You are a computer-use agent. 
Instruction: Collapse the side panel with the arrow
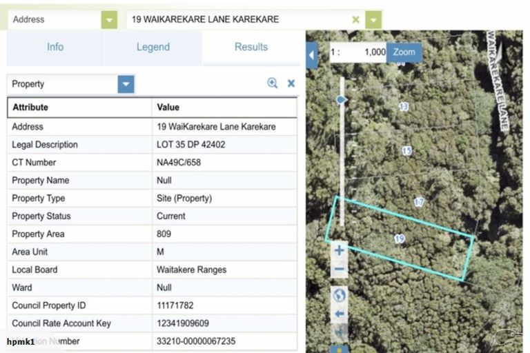coord(312,55)
